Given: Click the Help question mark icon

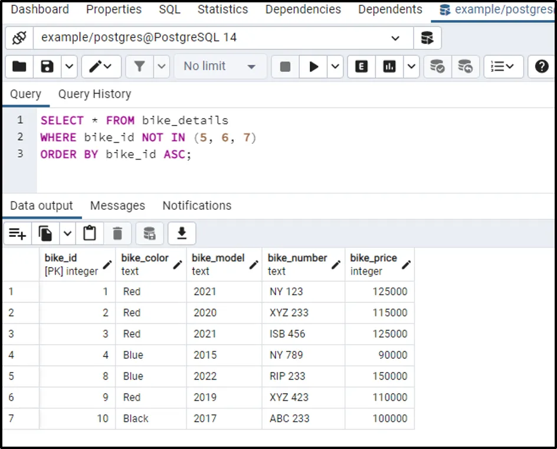Looking at the screenshot, I should (542, 67).
